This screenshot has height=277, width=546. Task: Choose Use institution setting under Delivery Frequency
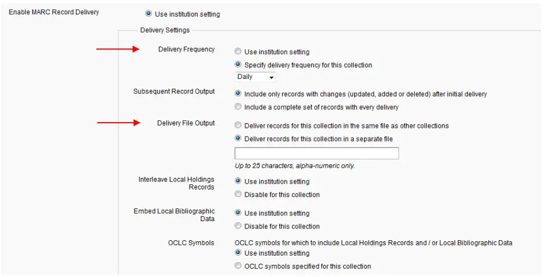(238, 52)
